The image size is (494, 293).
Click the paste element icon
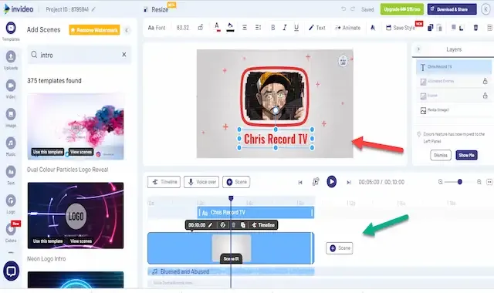click(x=439, y=28)
